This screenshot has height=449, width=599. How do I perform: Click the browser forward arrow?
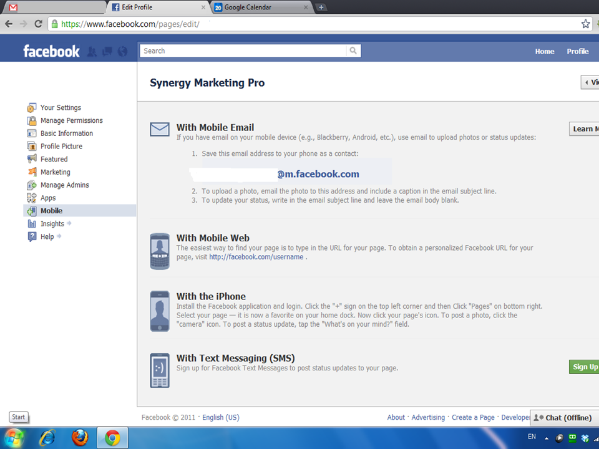coord(24,24)
